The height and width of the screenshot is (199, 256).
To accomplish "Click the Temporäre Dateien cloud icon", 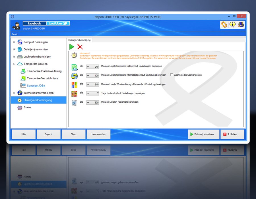I will coord(20,64).
